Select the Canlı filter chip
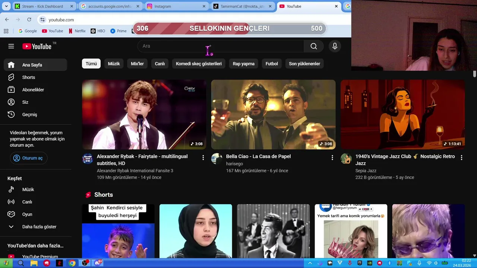This screenshot has height=268, width=477. coord(160,64)
